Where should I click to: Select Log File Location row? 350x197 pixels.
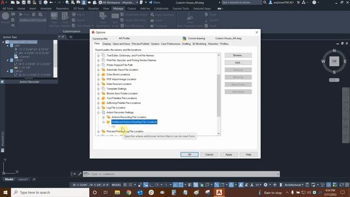click(116, 108)
